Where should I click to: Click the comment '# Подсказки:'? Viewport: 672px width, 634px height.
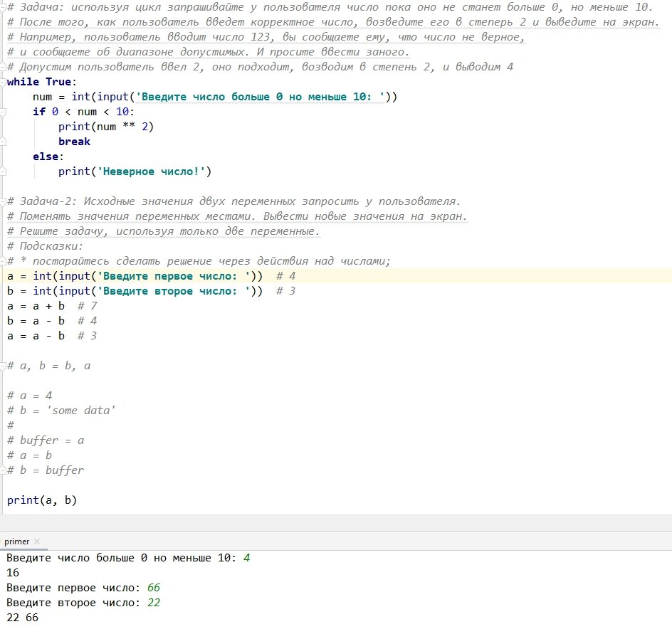point(45,246)
